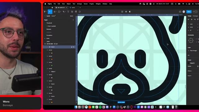The image size is (199, 112).
Task: Open the JSON page
Action: pos(48,41)
